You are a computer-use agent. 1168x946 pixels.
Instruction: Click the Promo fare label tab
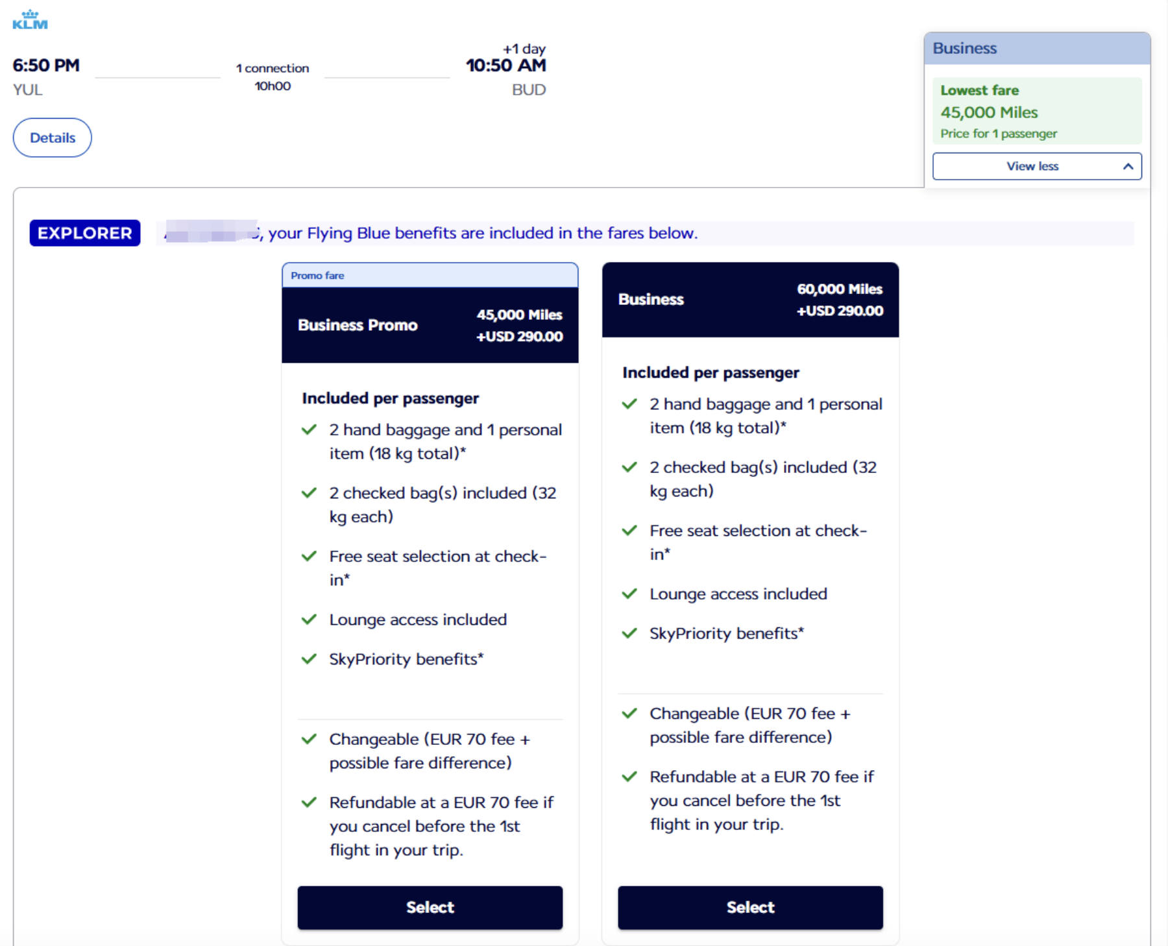click(430, 275)
